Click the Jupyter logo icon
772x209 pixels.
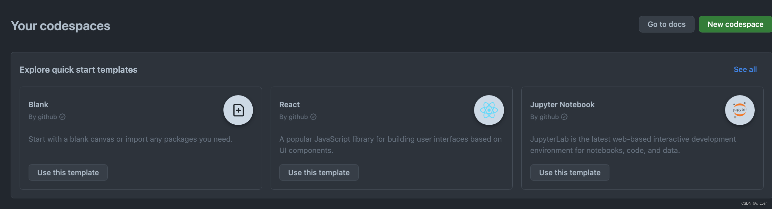coord(740,110)
